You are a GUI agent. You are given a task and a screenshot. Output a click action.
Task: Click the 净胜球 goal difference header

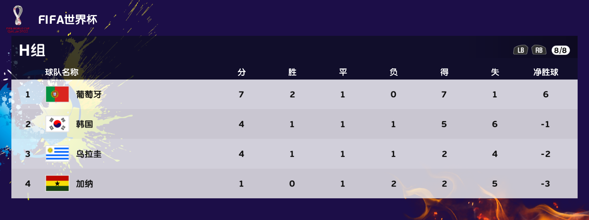click(546, 72)
